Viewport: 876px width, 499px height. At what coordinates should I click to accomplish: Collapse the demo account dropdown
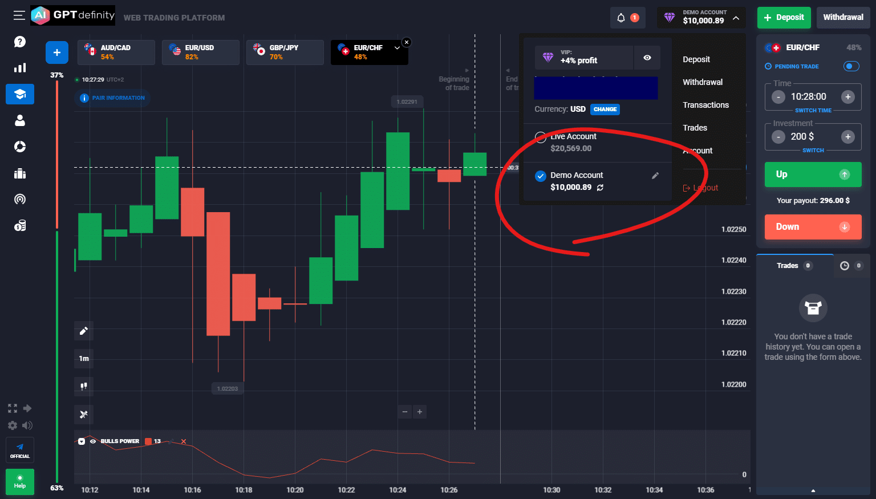736,18
